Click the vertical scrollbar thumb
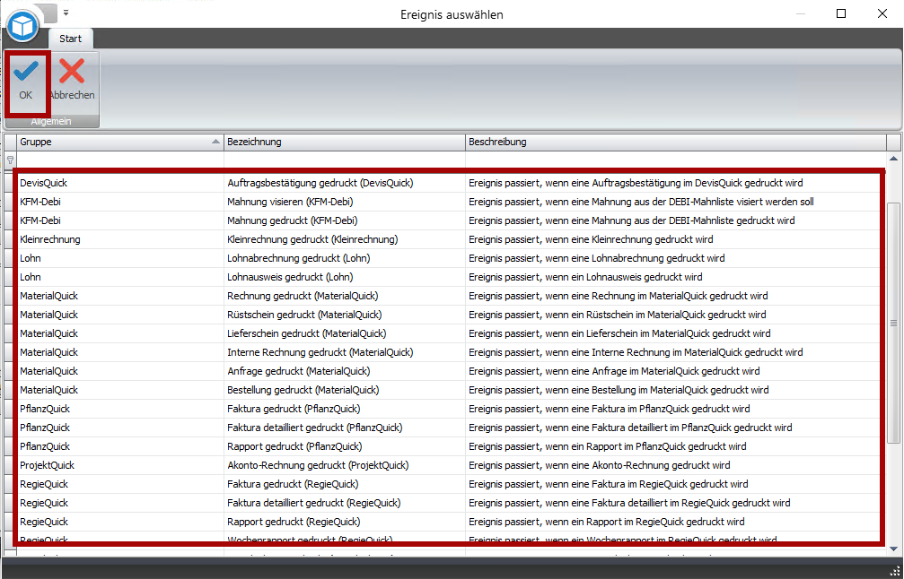 (x=893, y=323)
